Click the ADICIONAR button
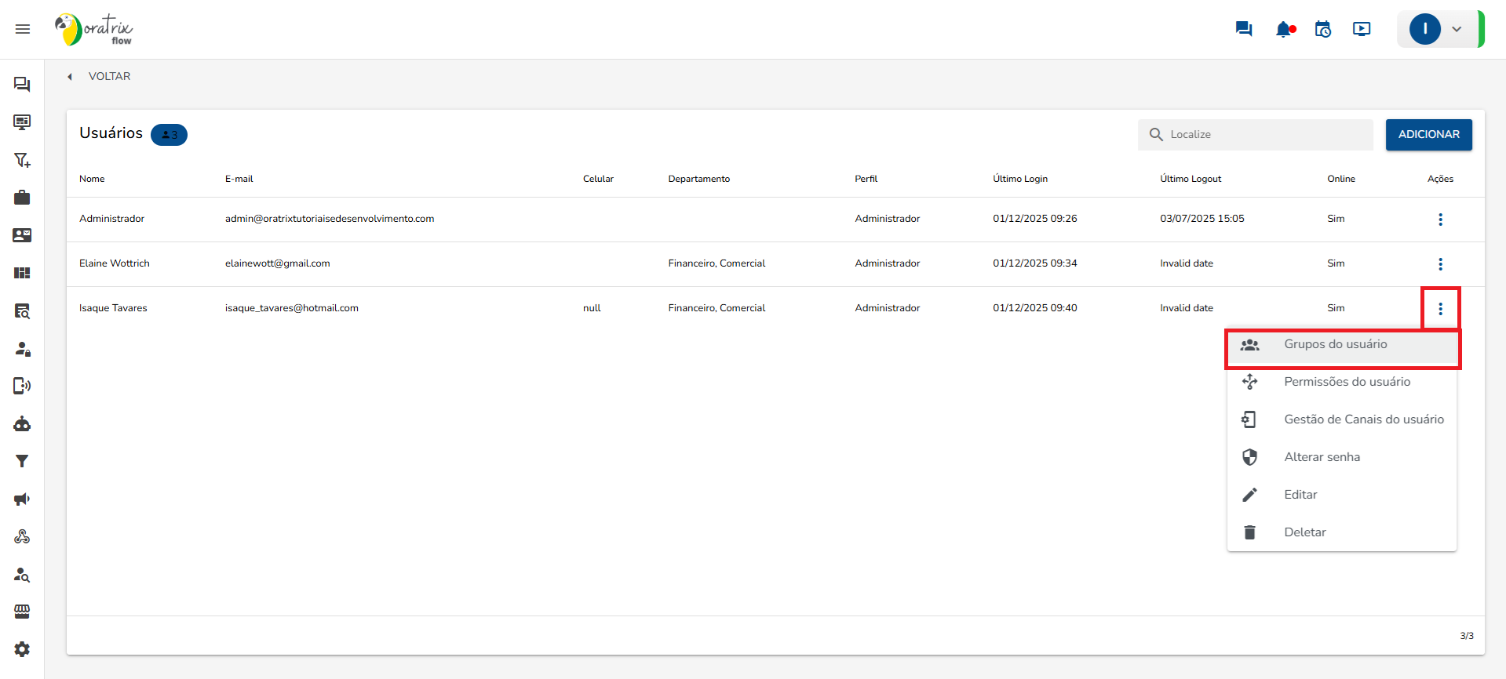Viewport: 1506px width, 679px height. pyautogui.click(x=1428, y=135)
